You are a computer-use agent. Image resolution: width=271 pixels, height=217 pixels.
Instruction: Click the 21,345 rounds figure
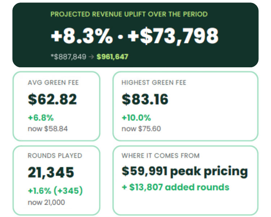coord(51,173)
